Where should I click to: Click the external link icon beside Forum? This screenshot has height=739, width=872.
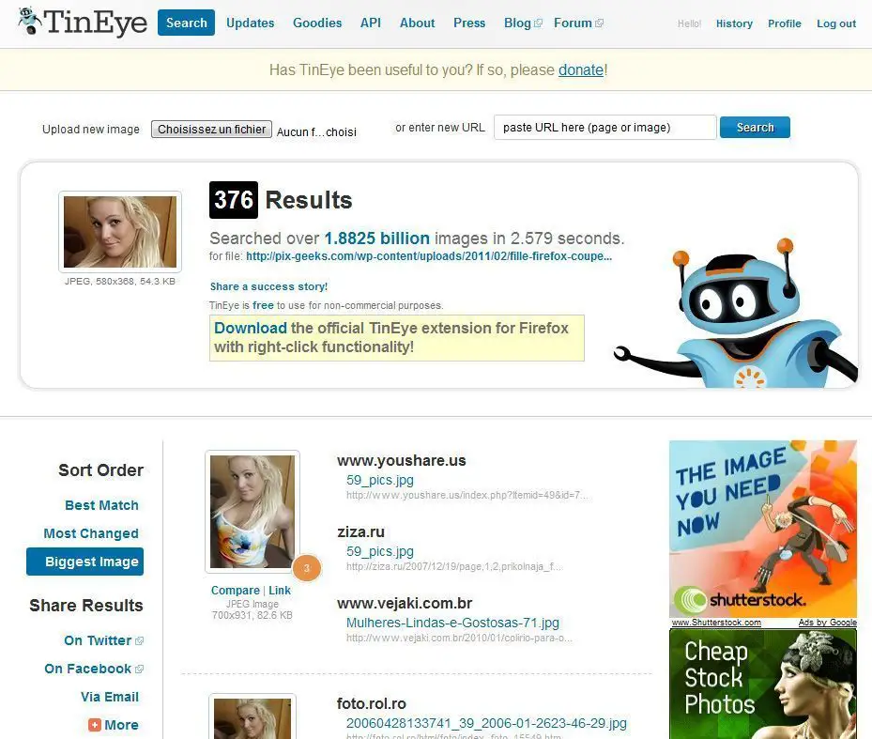pyautogui.click(x=599, y=23)
